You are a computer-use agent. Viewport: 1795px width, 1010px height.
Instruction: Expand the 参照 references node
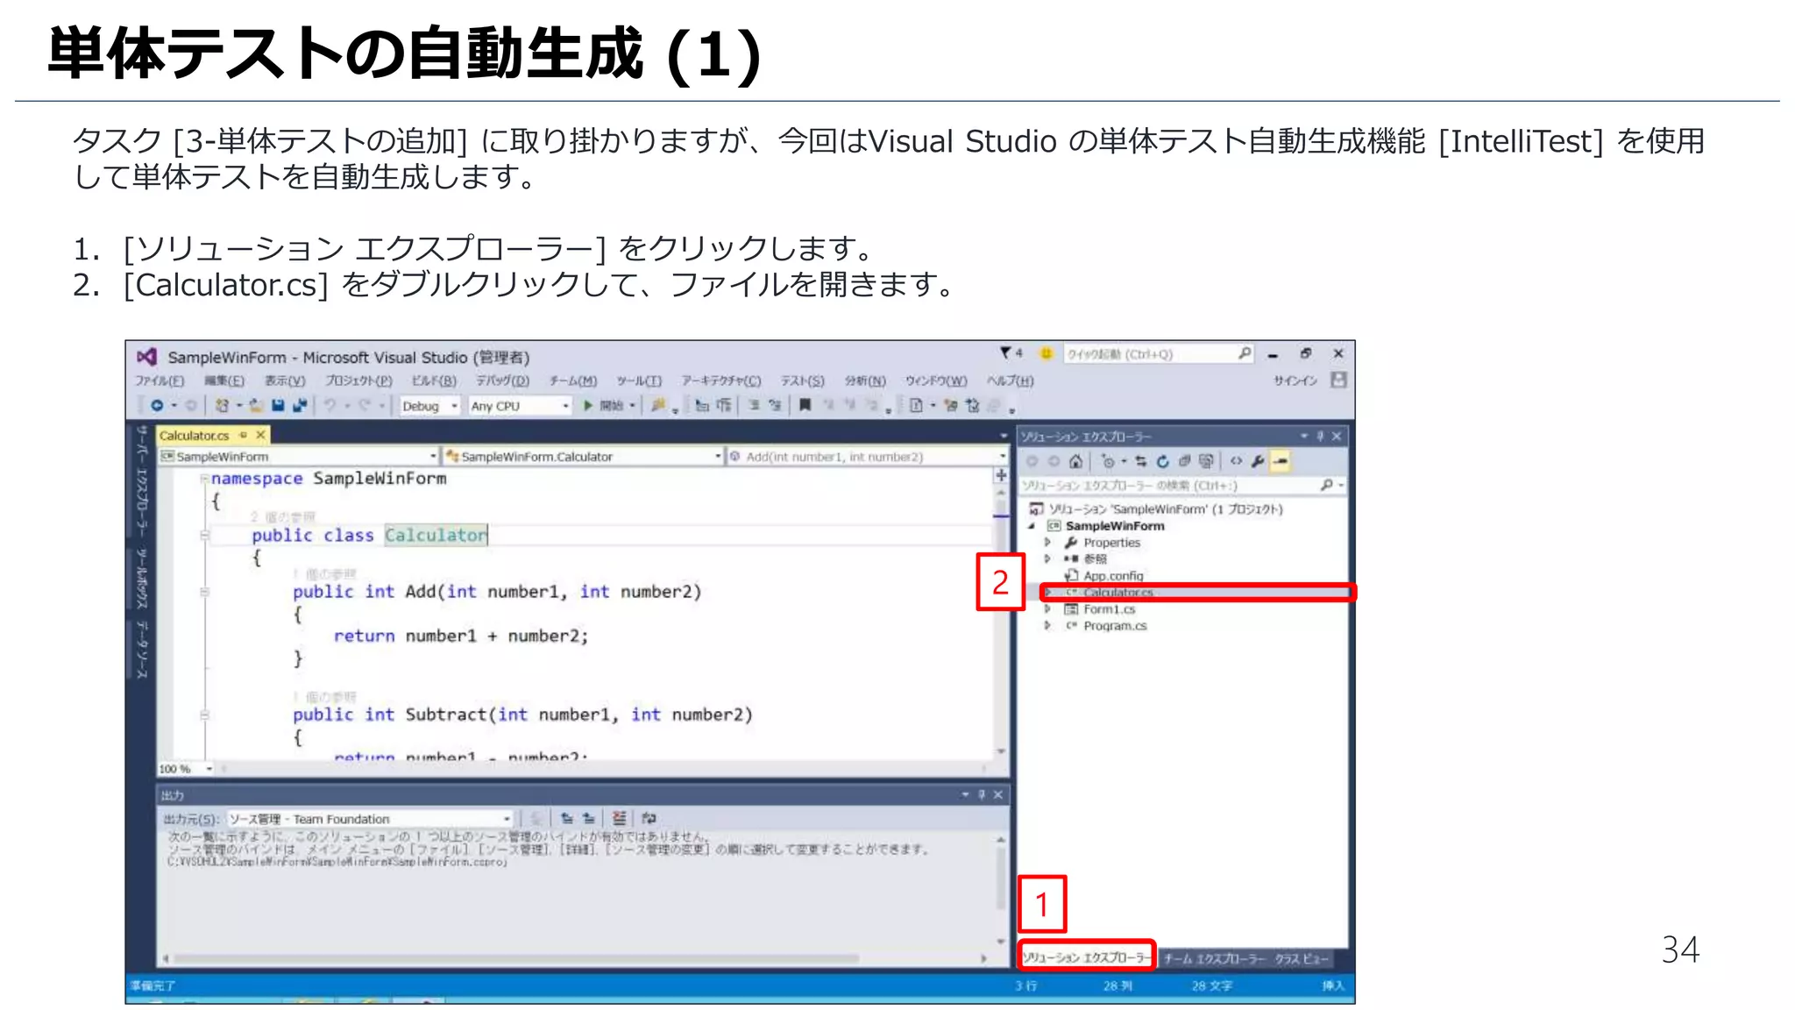(x=1047, y=558)
